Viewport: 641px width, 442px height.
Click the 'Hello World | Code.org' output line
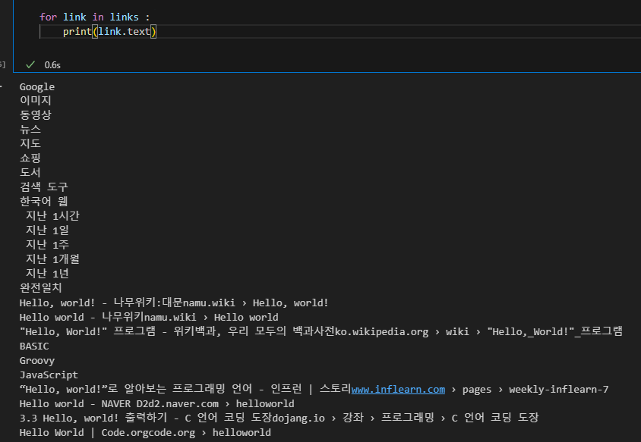pos(145,432)
